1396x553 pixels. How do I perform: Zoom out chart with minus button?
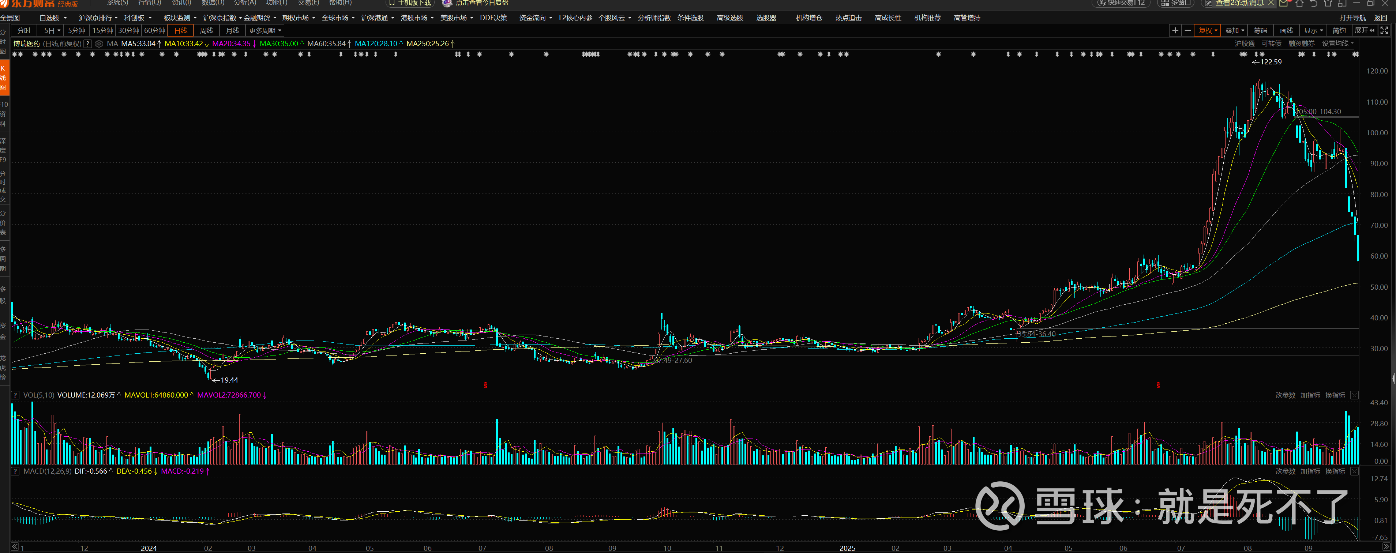[1187, 30]
